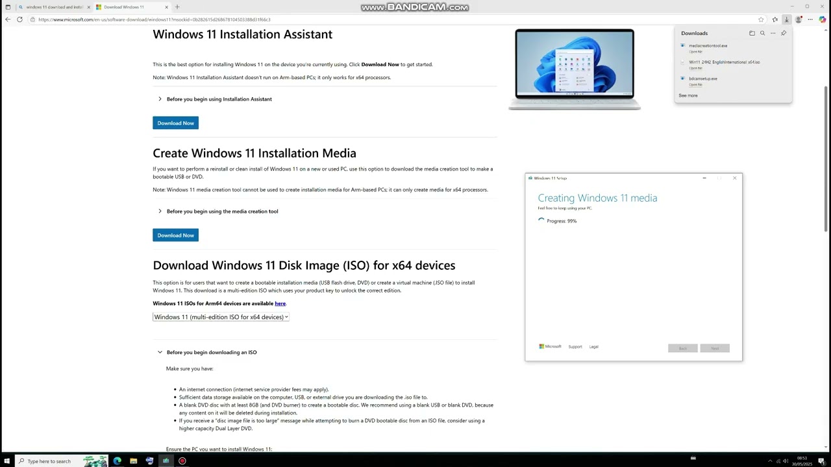The width and height of the screenshot is (831, 467).
Task: View site information lock icon
Action: (32, 19)
